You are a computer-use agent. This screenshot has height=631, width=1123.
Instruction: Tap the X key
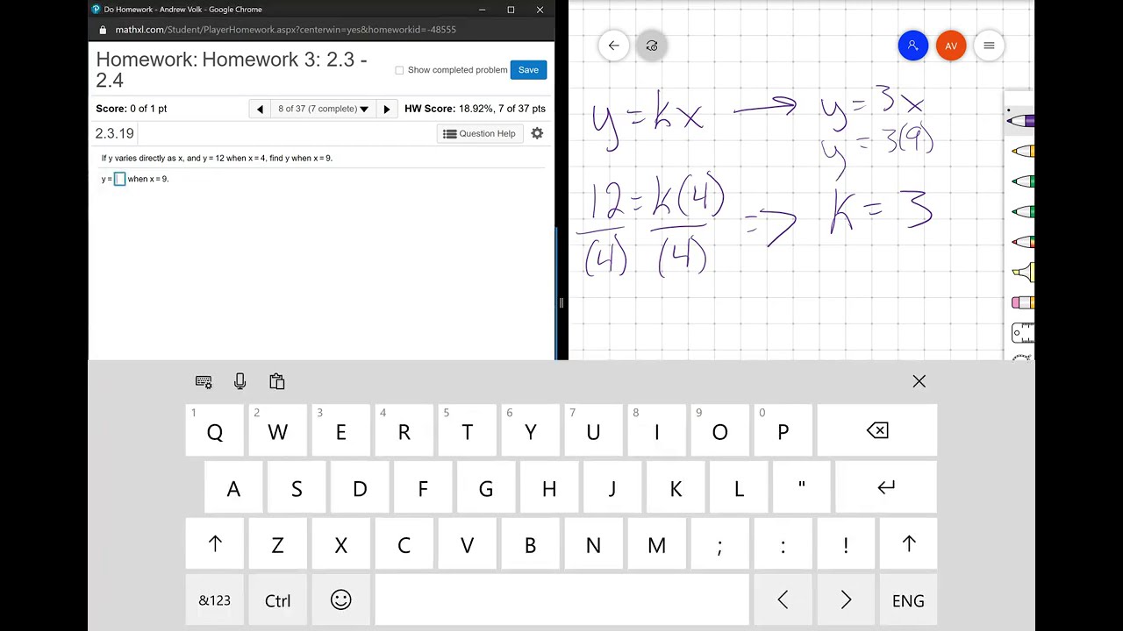coord(341,544)
